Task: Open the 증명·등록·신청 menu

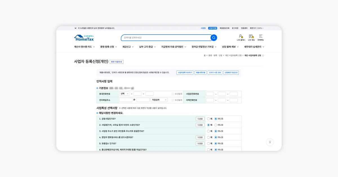Action: click(x=108, y=47)
